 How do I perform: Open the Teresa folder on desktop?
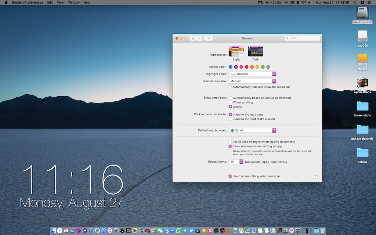coord(362,155)
